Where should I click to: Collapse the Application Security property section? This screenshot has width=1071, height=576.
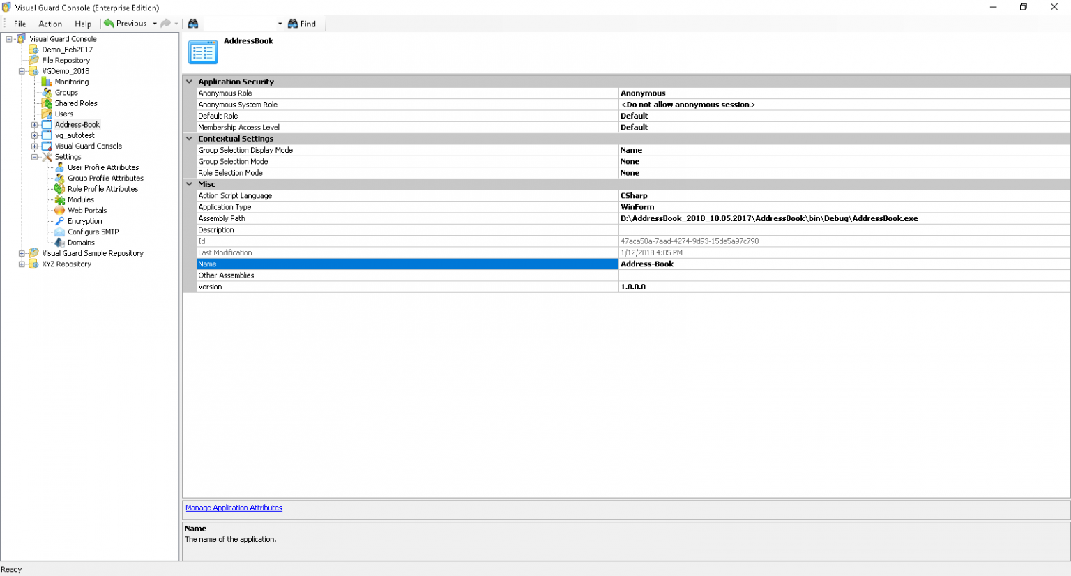click(189, 82)
